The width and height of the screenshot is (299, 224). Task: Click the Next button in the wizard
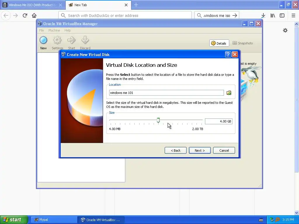[200, 150]
